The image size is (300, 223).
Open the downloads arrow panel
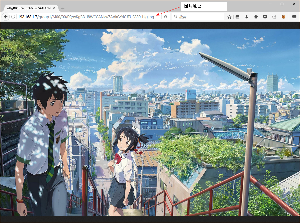click(246, 17)
